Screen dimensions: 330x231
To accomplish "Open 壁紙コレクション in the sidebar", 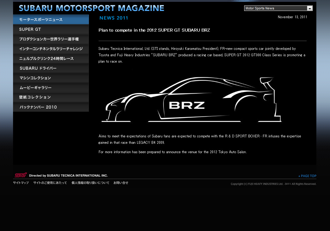I will tap(51, 97).
